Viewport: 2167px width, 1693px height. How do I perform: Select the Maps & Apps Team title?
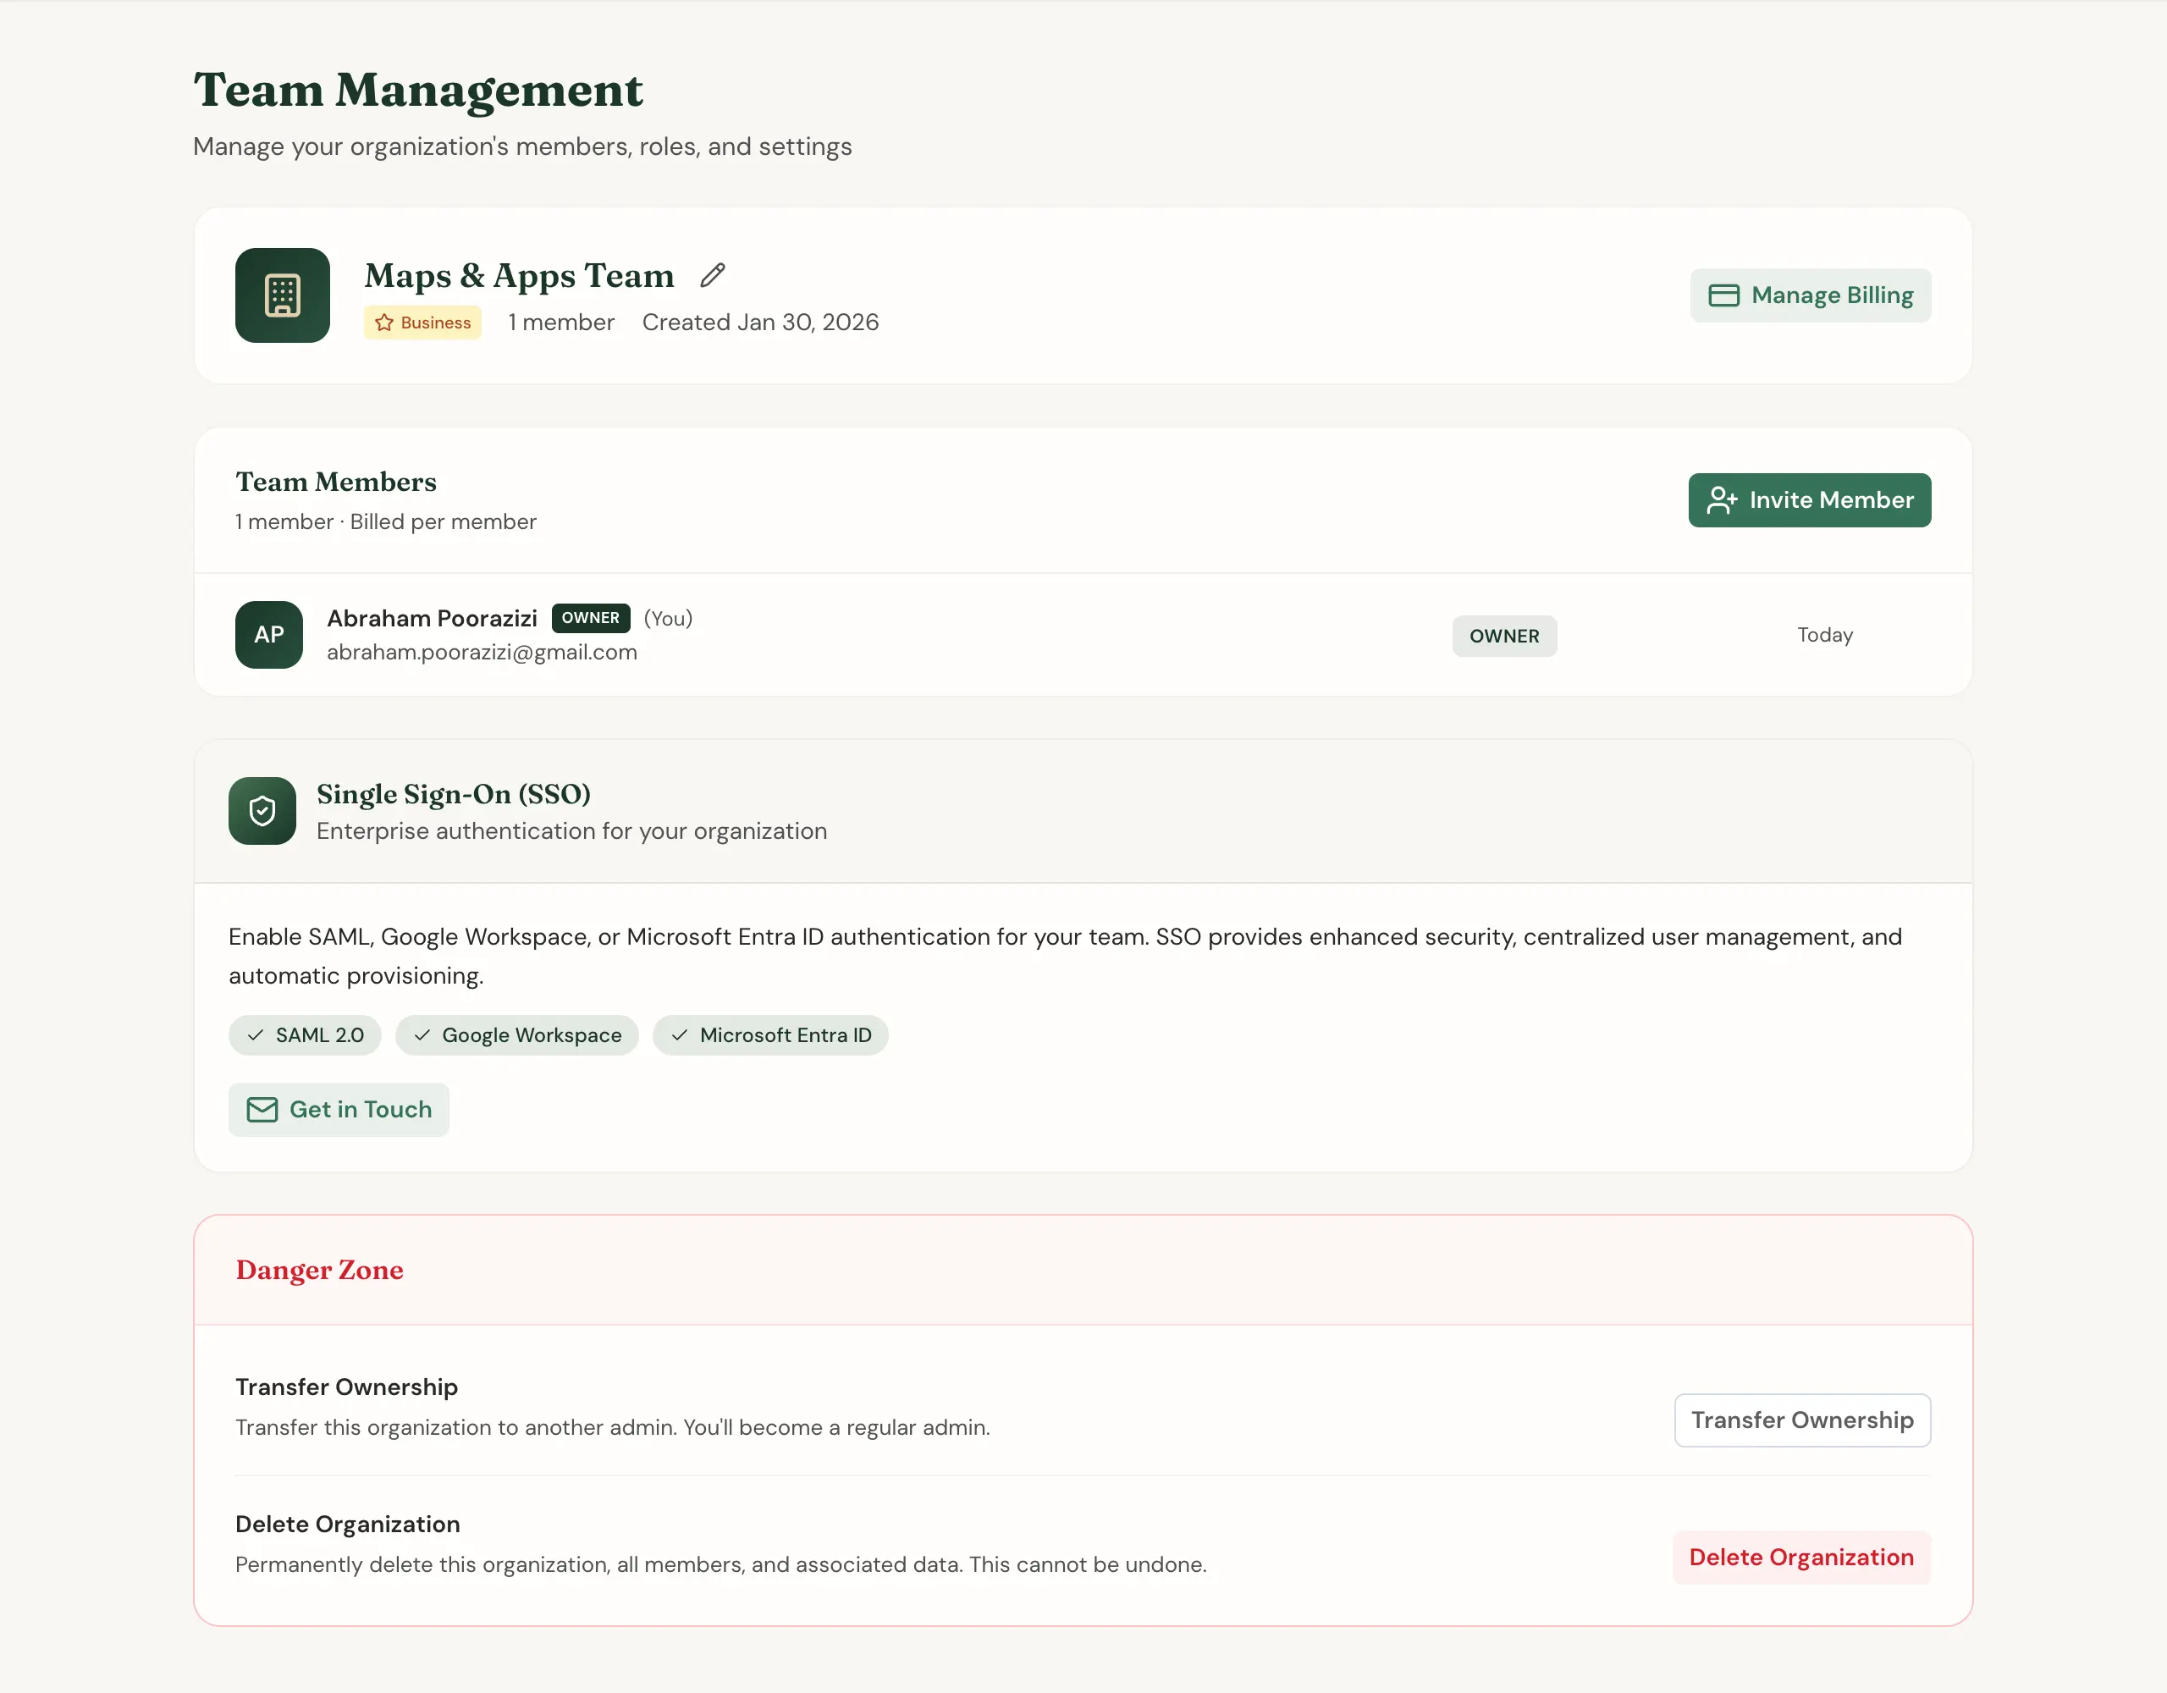coord(518,275)
